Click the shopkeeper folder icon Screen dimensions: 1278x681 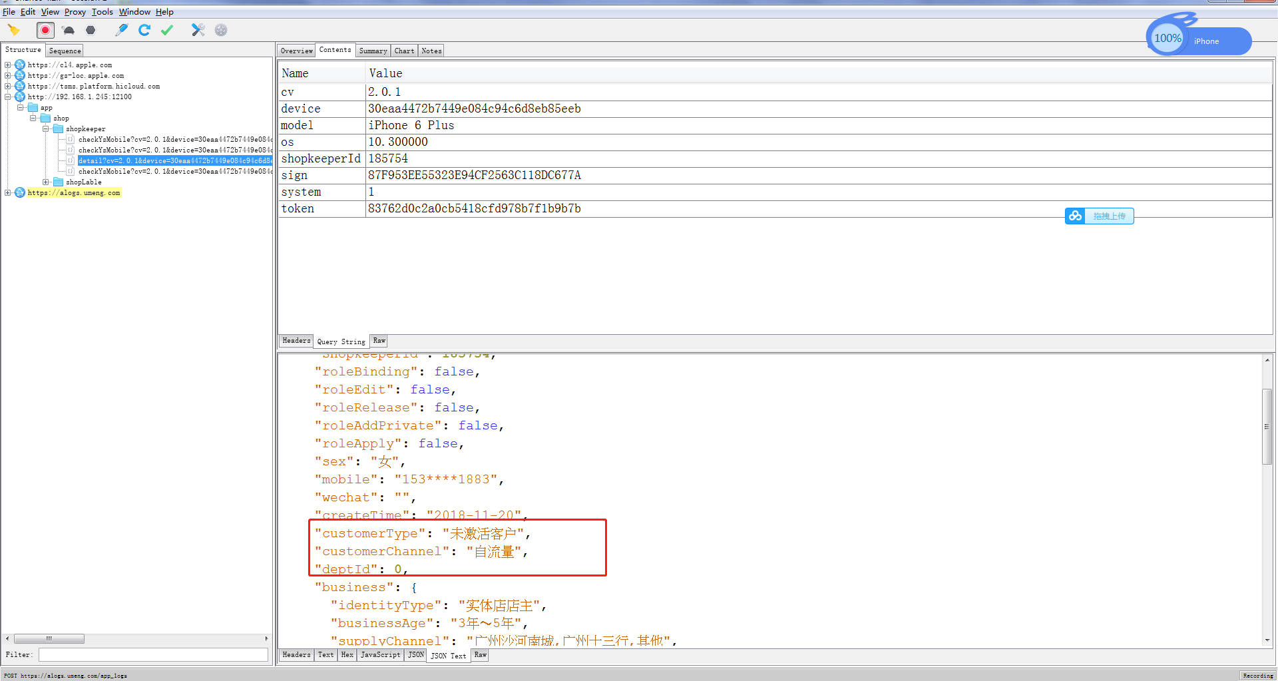click(58, 128)
